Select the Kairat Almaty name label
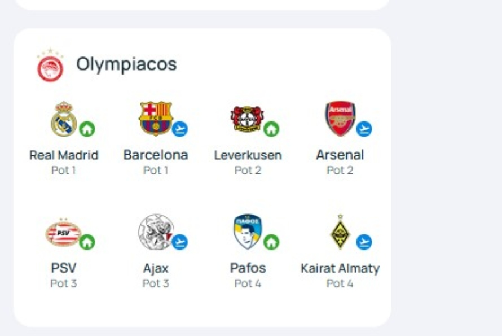 tap(340, 268)
